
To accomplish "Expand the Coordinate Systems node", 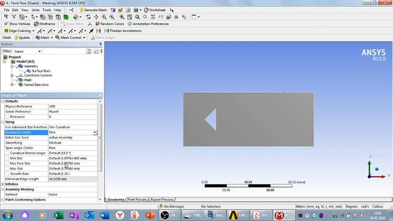I will point(12,76).
